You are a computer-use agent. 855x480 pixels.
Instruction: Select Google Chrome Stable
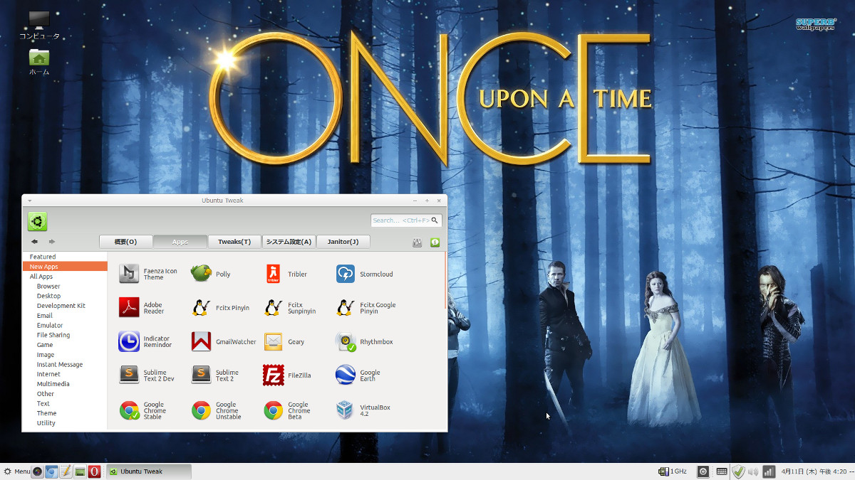[x=142, y=410]
